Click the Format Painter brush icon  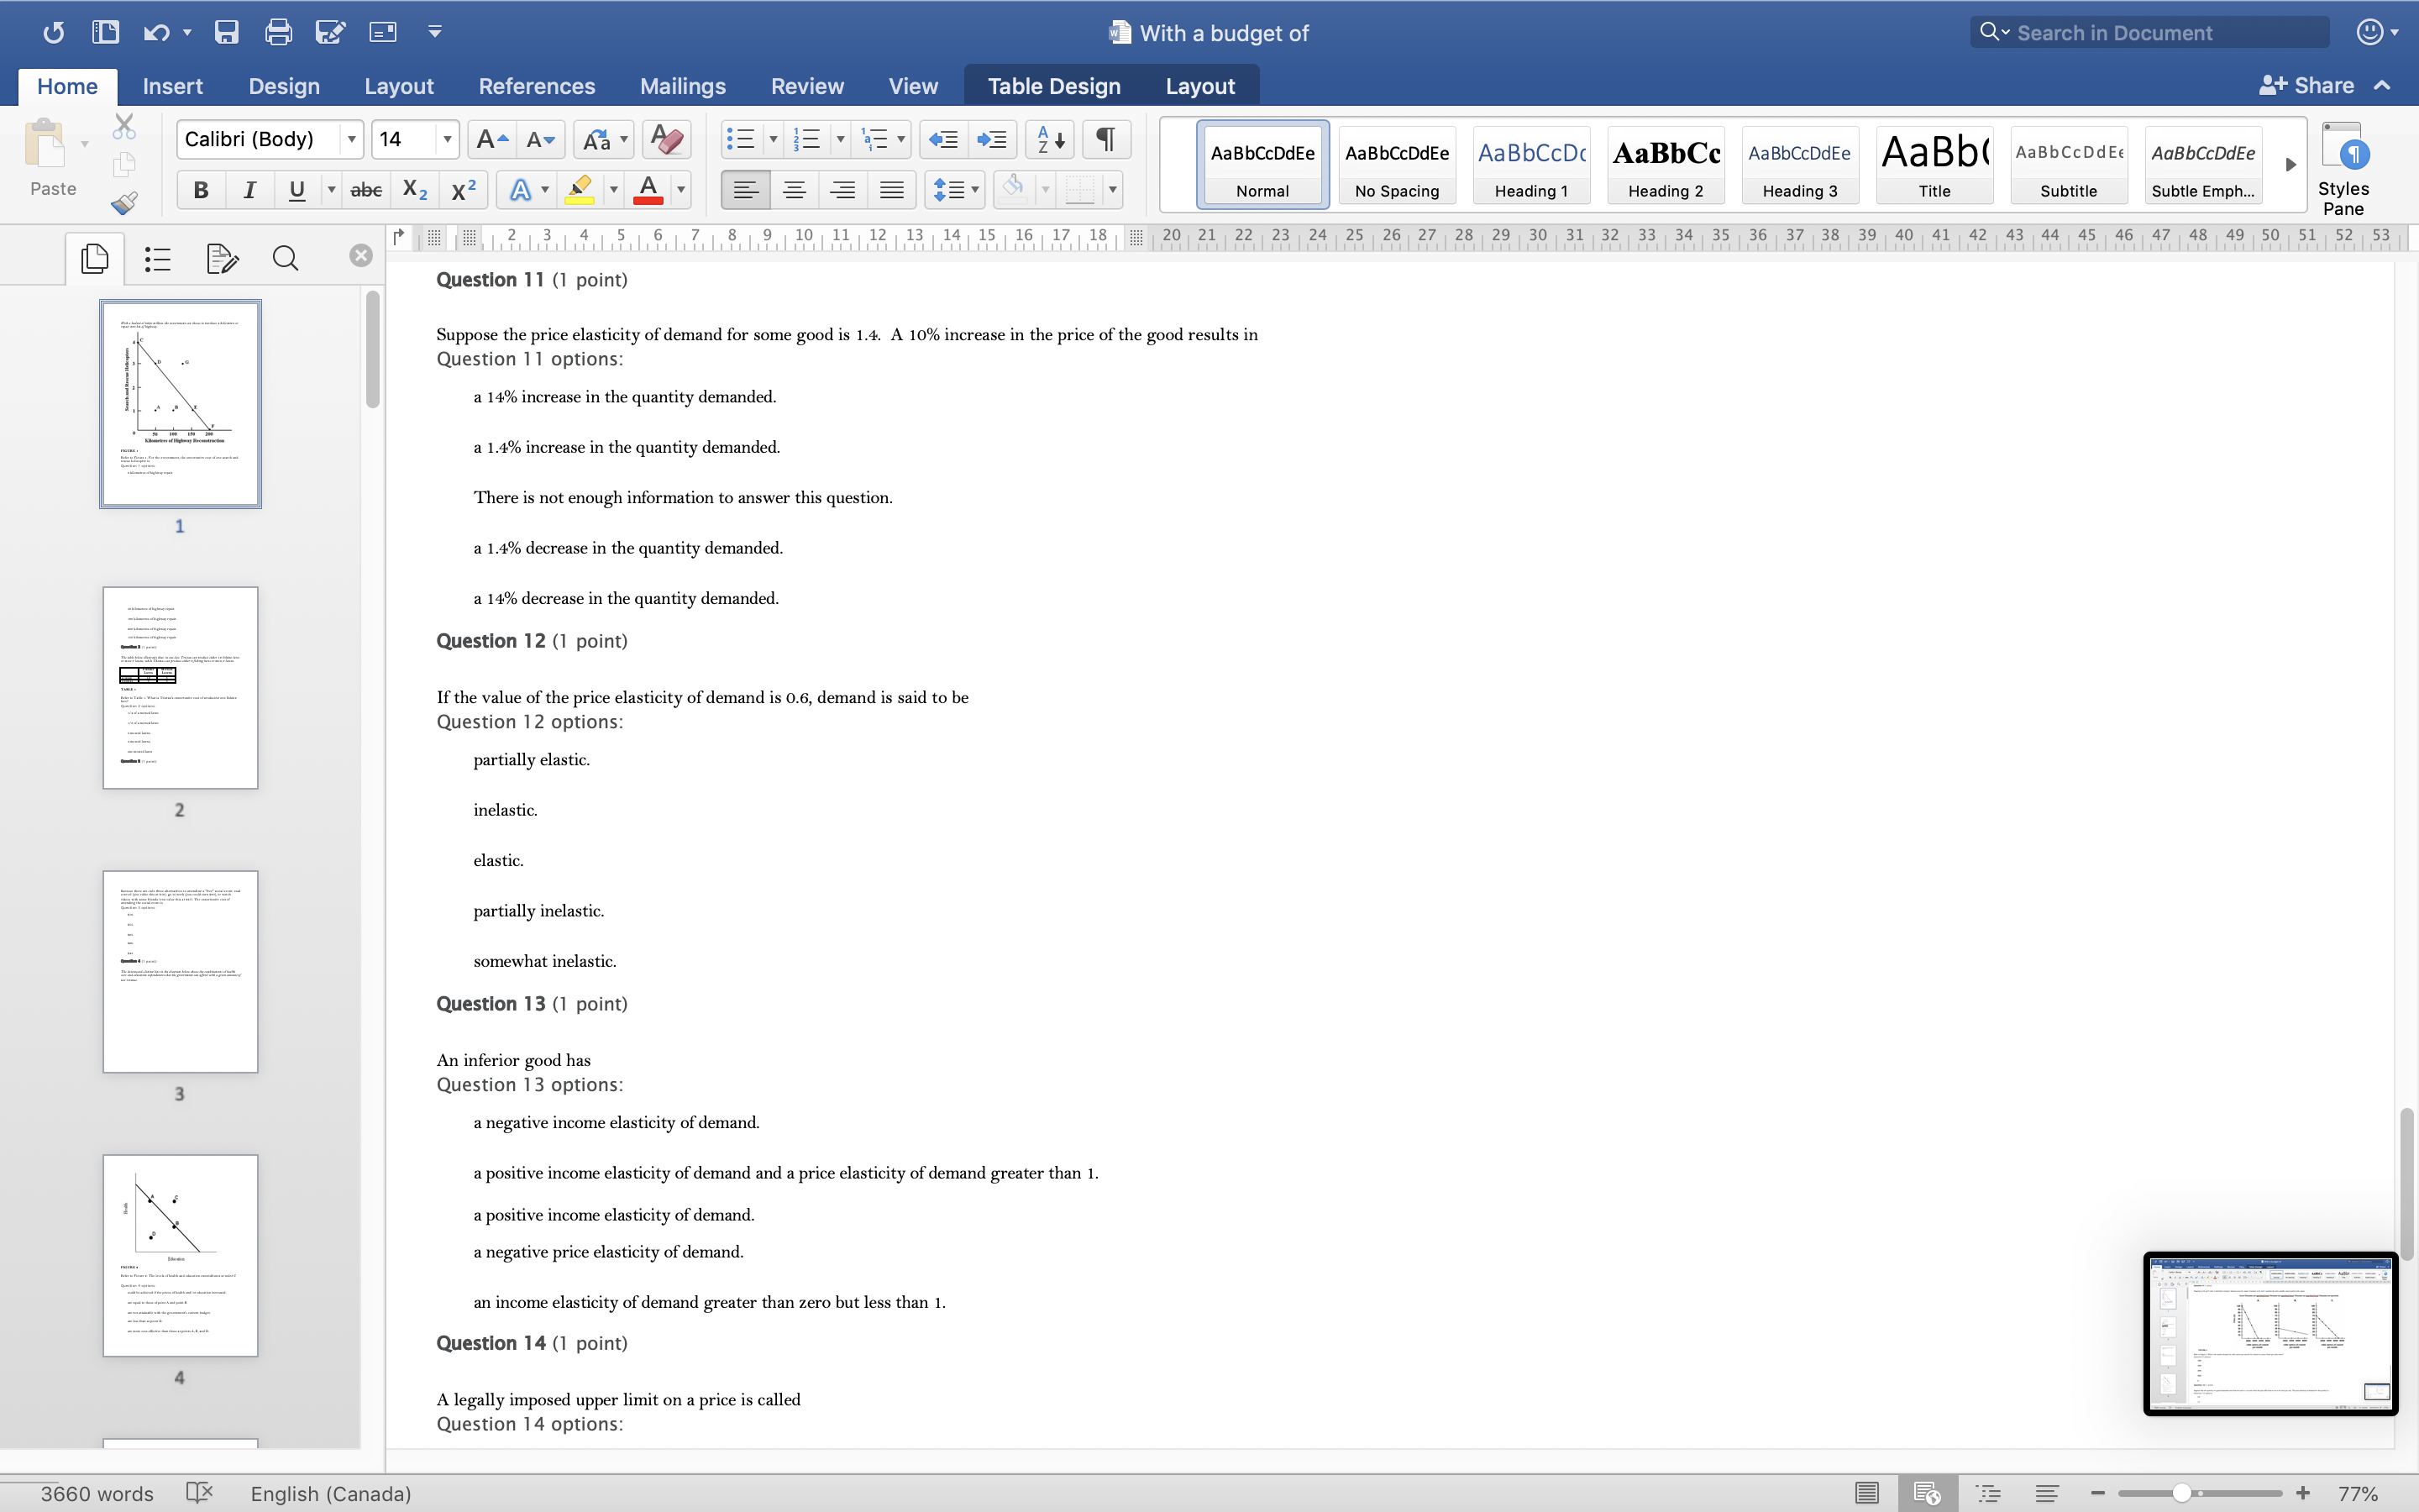tap(124, 204)
